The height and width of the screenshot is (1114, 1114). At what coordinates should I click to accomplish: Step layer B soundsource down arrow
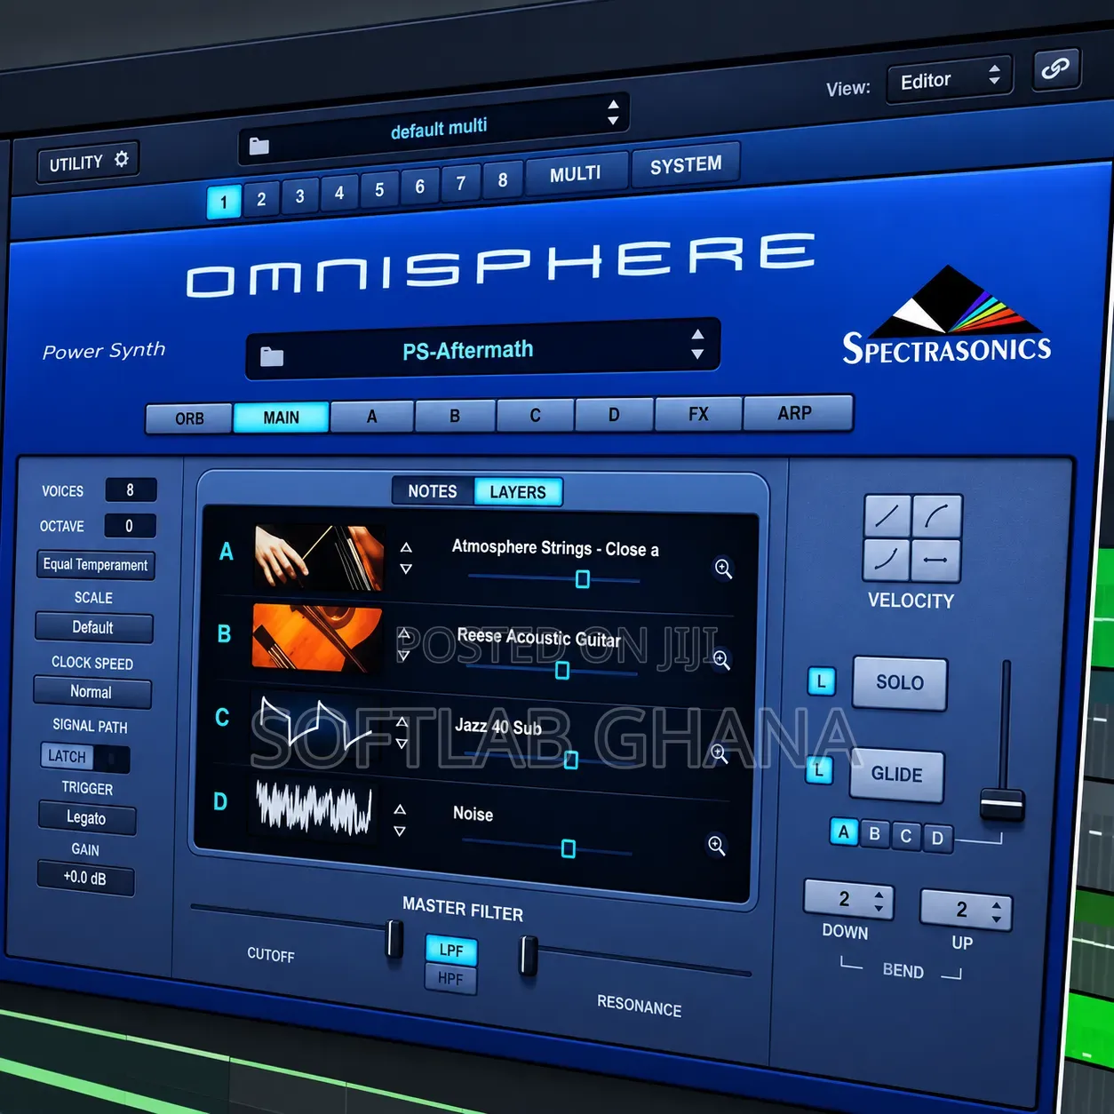click(x=404, y=656)
